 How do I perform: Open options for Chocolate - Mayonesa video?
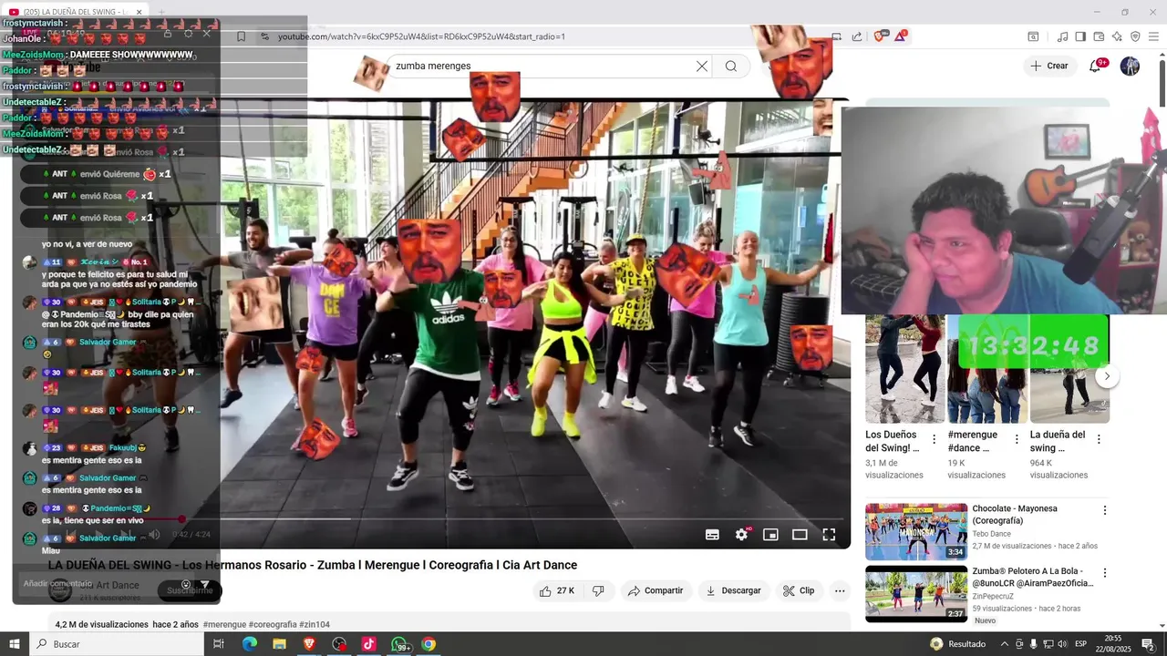pyautogui.click(x=1105, y=510)
